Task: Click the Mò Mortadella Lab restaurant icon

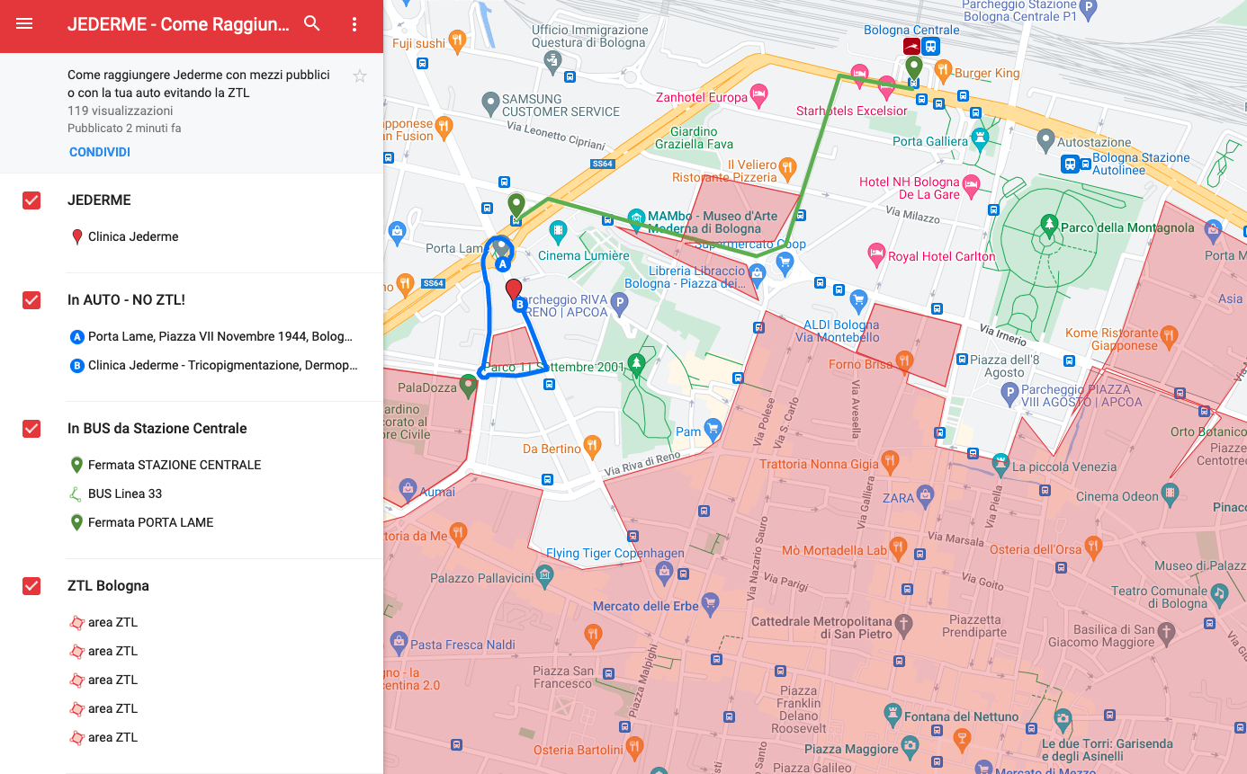Action: pos(898,546)
